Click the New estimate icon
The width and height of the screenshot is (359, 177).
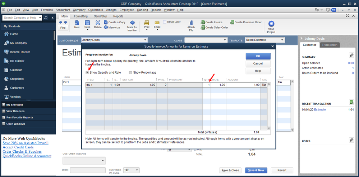[x=77, y=23]
